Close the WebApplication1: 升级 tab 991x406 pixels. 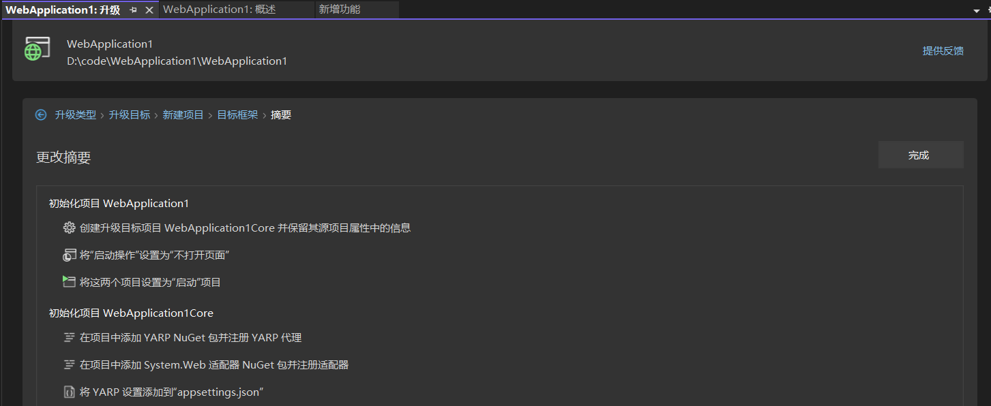[149, 10]
